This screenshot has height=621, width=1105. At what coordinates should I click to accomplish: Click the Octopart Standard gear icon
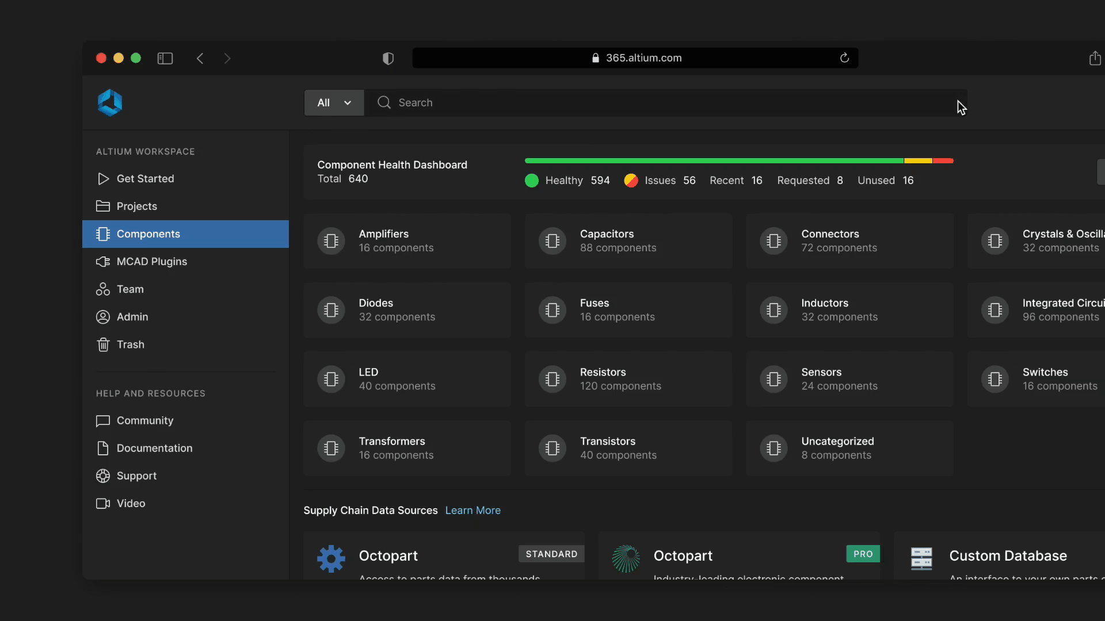pos(331,558)
